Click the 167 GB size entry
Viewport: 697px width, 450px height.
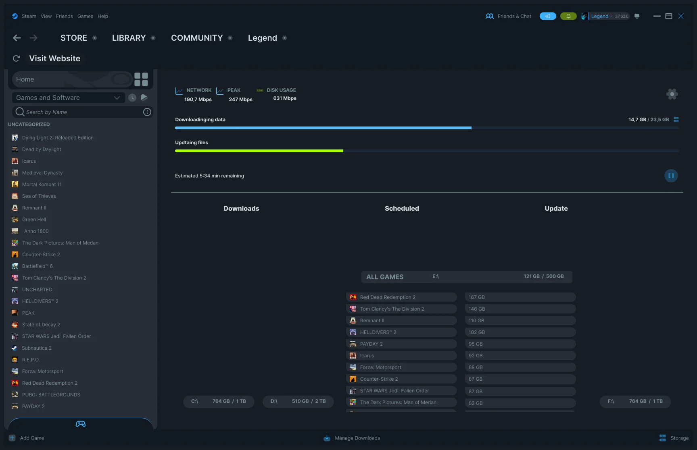coord(520,297)
